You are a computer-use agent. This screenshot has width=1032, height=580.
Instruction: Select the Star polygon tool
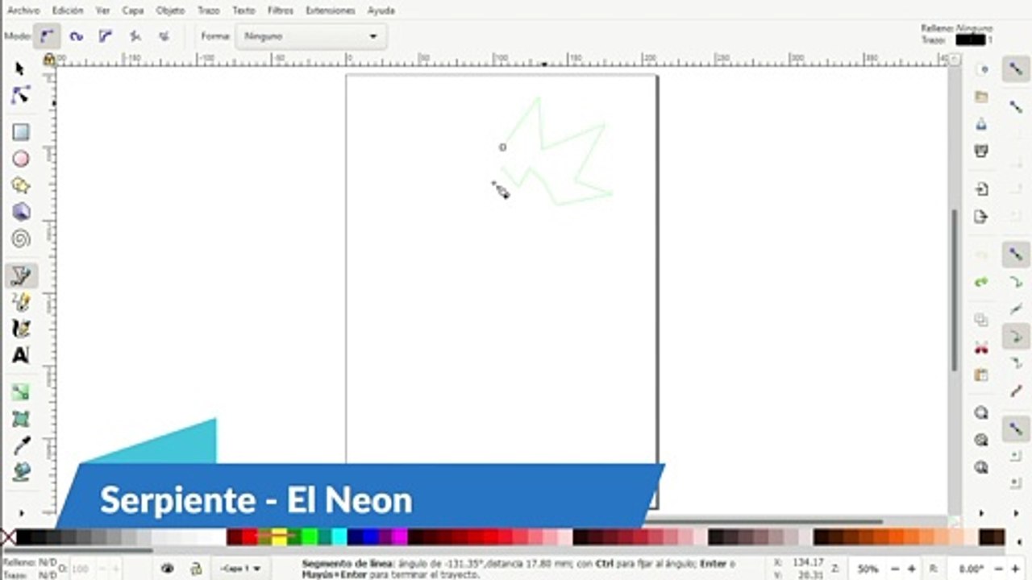(x=21, y=185)
